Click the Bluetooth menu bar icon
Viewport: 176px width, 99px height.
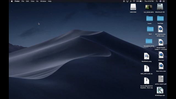(x=131, y=1)
